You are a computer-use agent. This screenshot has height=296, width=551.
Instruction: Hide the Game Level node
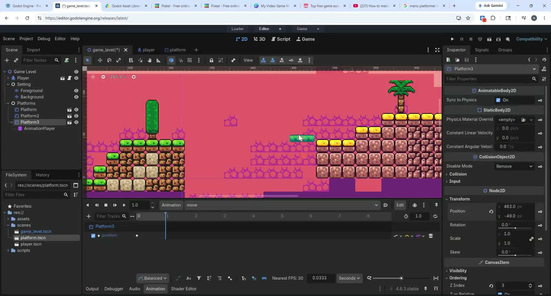click(x=76, y=72)
